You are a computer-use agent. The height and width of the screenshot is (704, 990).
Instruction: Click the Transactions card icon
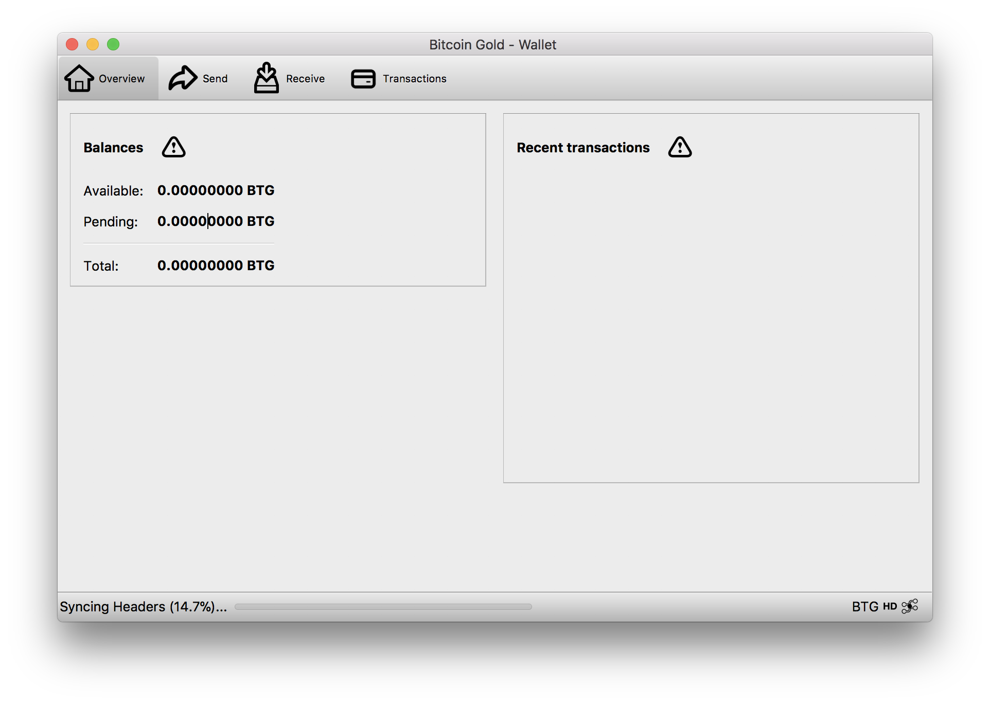(363, 79)
